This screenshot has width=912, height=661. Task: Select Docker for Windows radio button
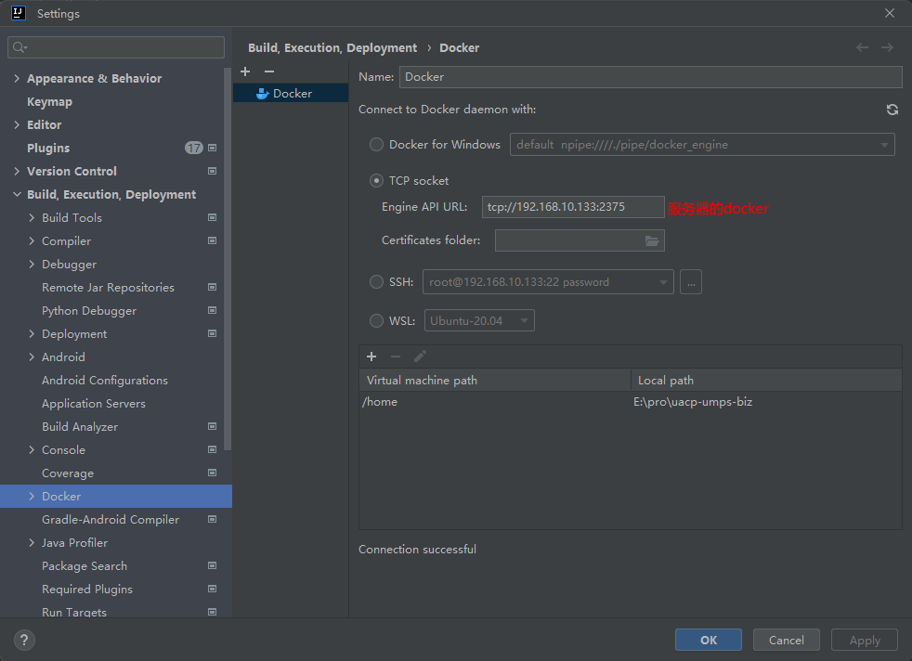[376, 144]
